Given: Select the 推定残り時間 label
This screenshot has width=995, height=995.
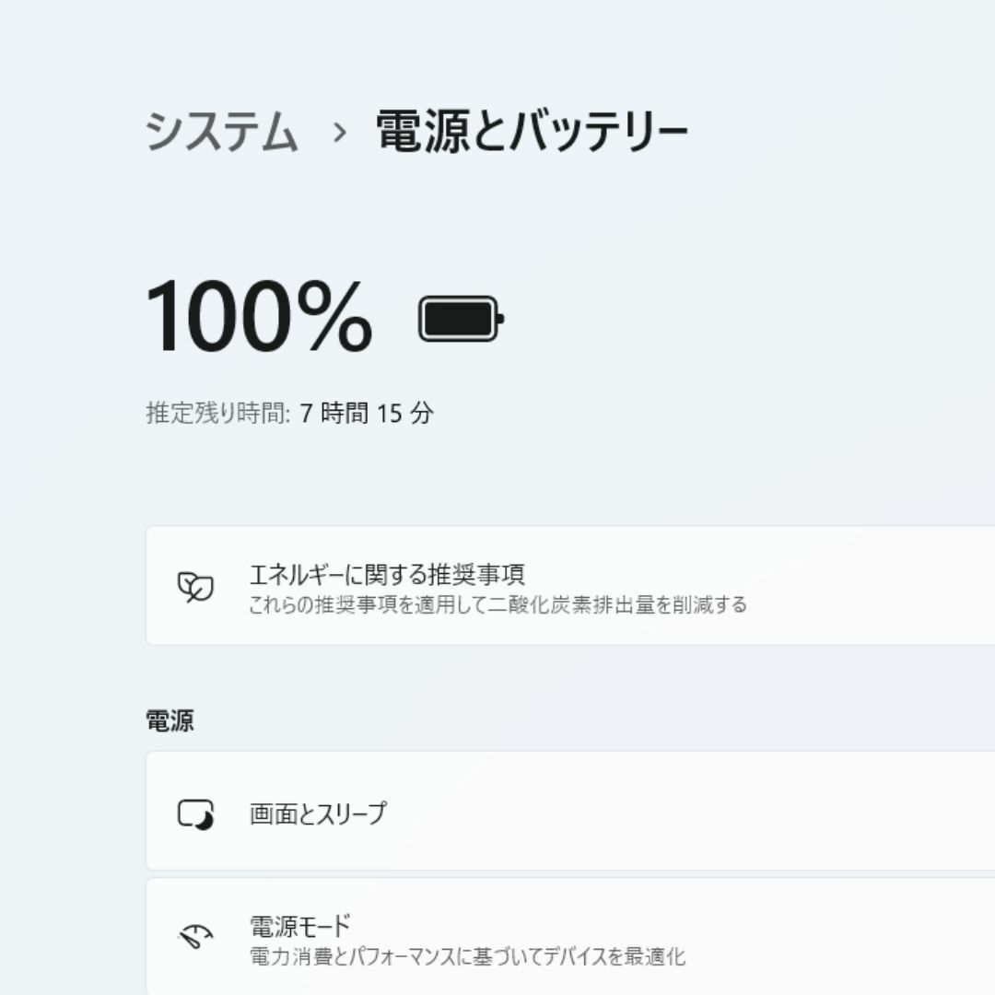Looking at the screenshot, I should (217, 413).
